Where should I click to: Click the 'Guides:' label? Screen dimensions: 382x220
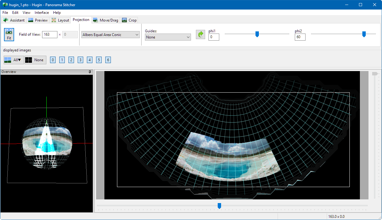pyautogui.click(x=151, y=31)
